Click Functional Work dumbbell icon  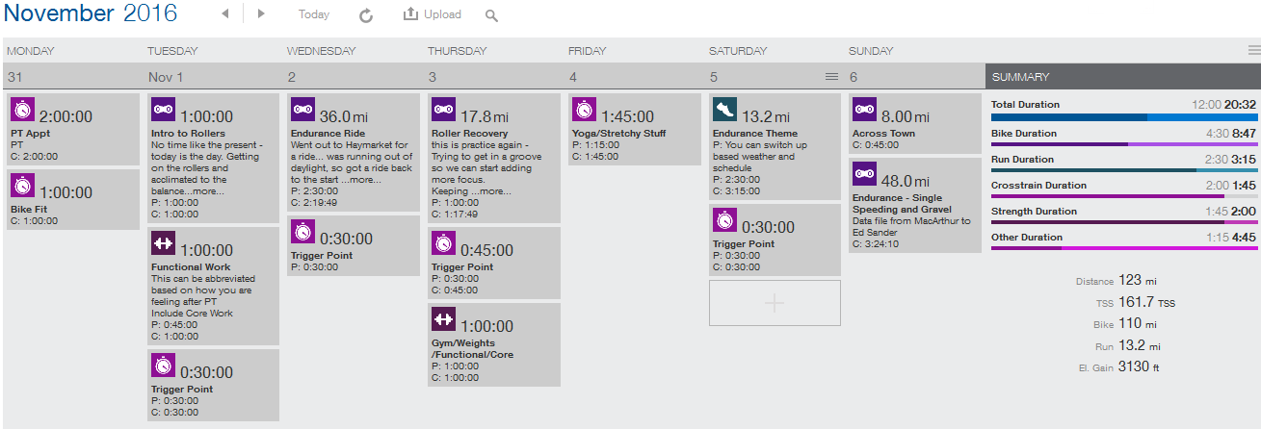[x=164, y=243]
